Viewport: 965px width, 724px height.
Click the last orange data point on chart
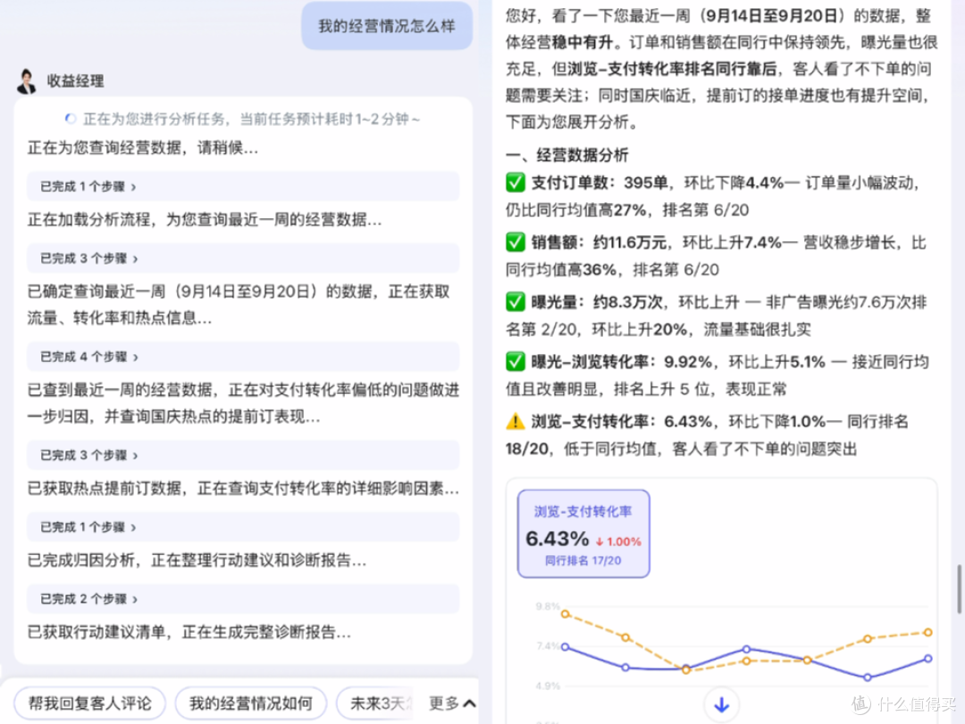tap(928, 632)
